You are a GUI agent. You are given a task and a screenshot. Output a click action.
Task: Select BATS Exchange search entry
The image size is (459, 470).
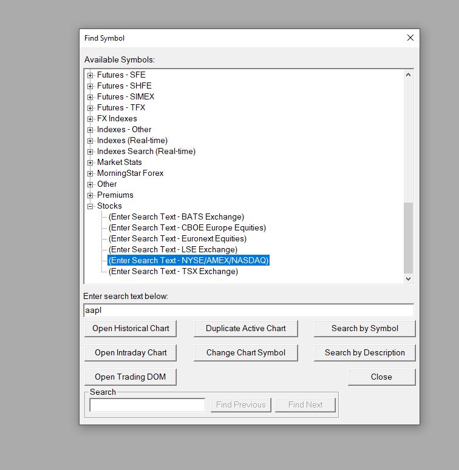pyautogui.click(x=177, y=217)
